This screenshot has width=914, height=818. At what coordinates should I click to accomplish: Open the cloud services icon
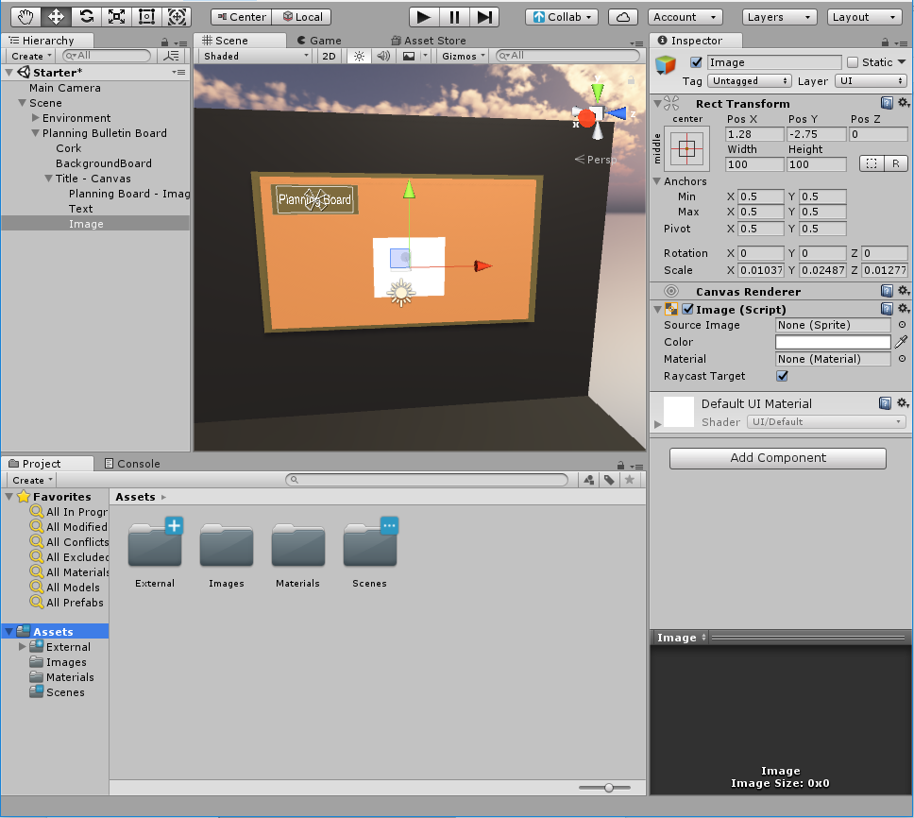[622, 17]
